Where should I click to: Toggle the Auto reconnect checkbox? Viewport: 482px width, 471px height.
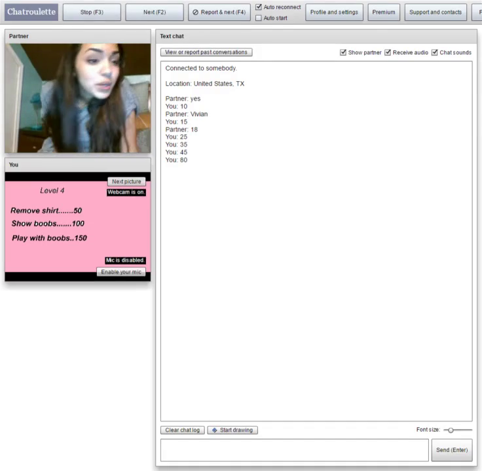[259, 7]
